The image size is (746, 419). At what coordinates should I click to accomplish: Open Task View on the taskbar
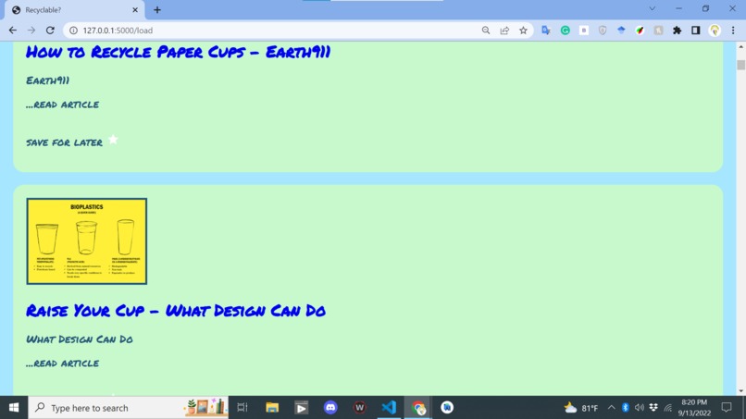pyautogui.click(x=242, y=408)
